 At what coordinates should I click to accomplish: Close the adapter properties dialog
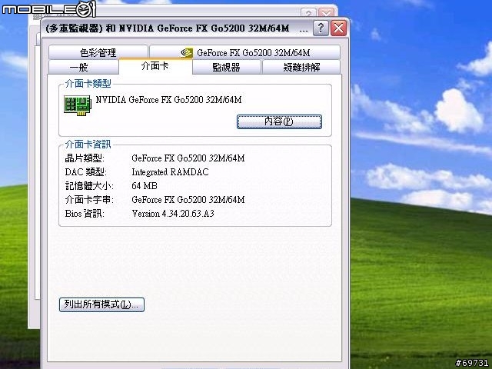point(338,28)
